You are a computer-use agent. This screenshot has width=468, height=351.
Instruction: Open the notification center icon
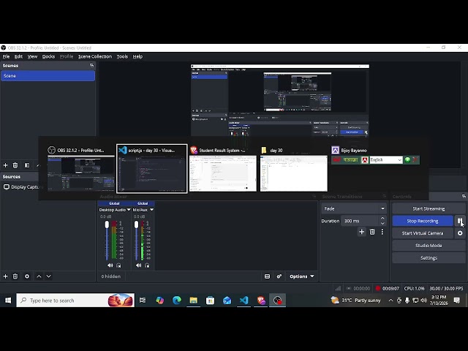coord(456,301)
